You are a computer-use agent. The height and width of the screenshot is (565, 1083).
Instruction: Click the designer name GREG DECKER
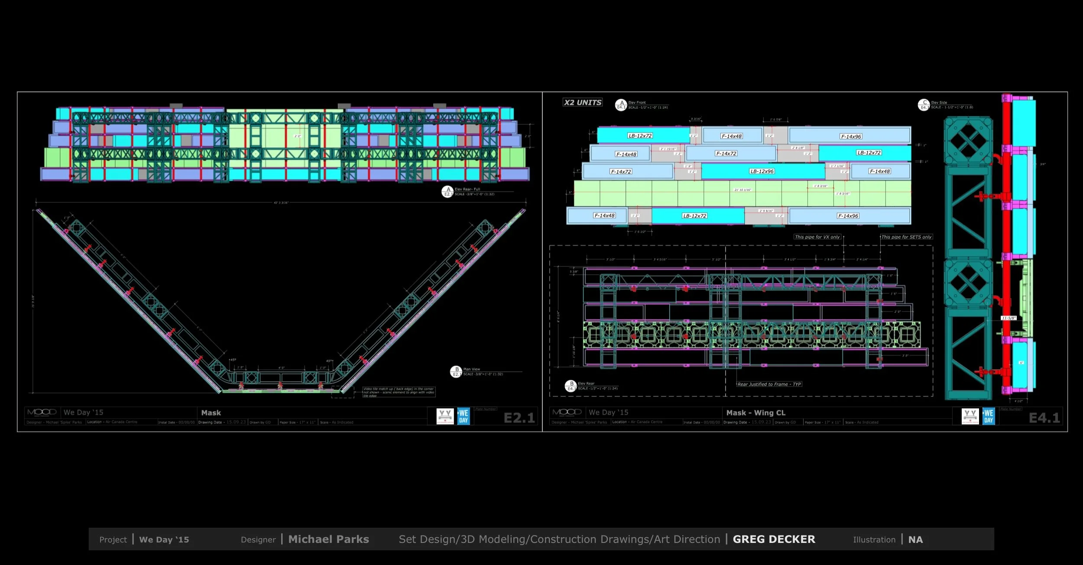pyautogui.click(x=773, y=539)
